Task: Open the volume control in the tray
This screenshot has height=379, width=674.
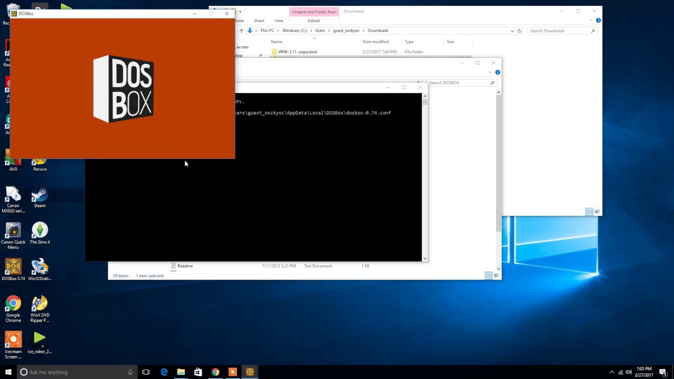Action: coord(630,372)
